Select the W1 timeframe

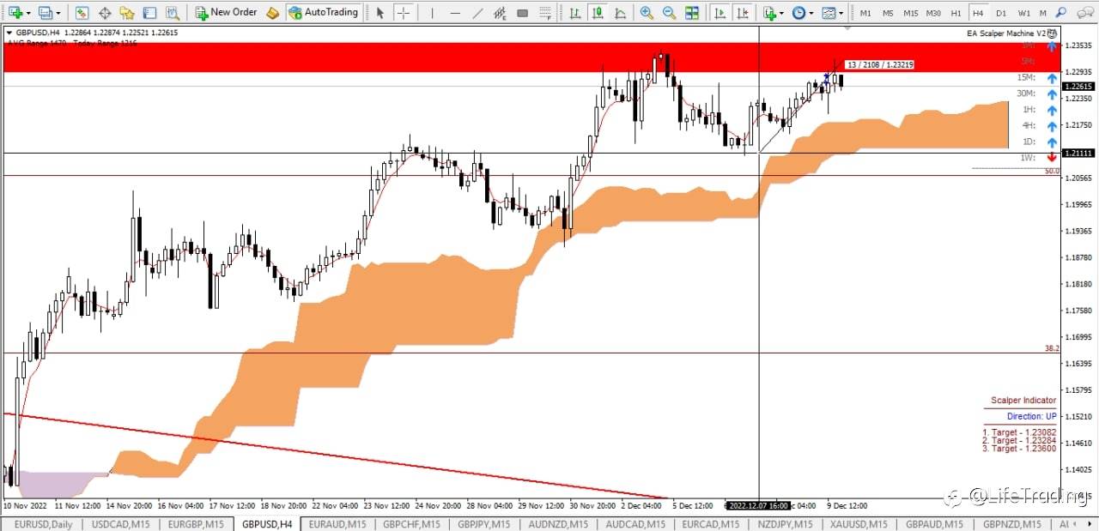(1024, 13)
